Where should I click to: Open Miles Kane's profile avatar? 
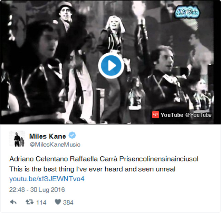point(17,138)
